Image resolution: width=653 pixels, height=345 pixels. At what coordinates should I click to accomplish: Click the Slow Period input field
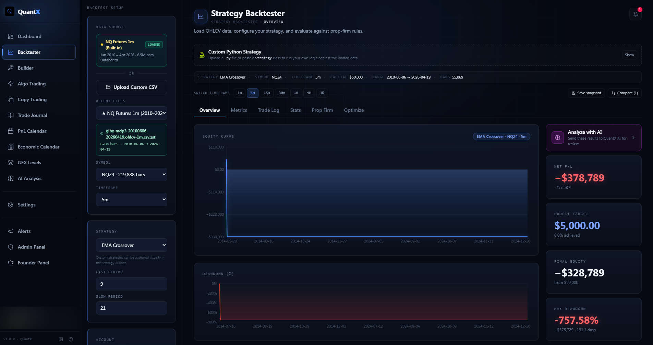pos(132,308)
